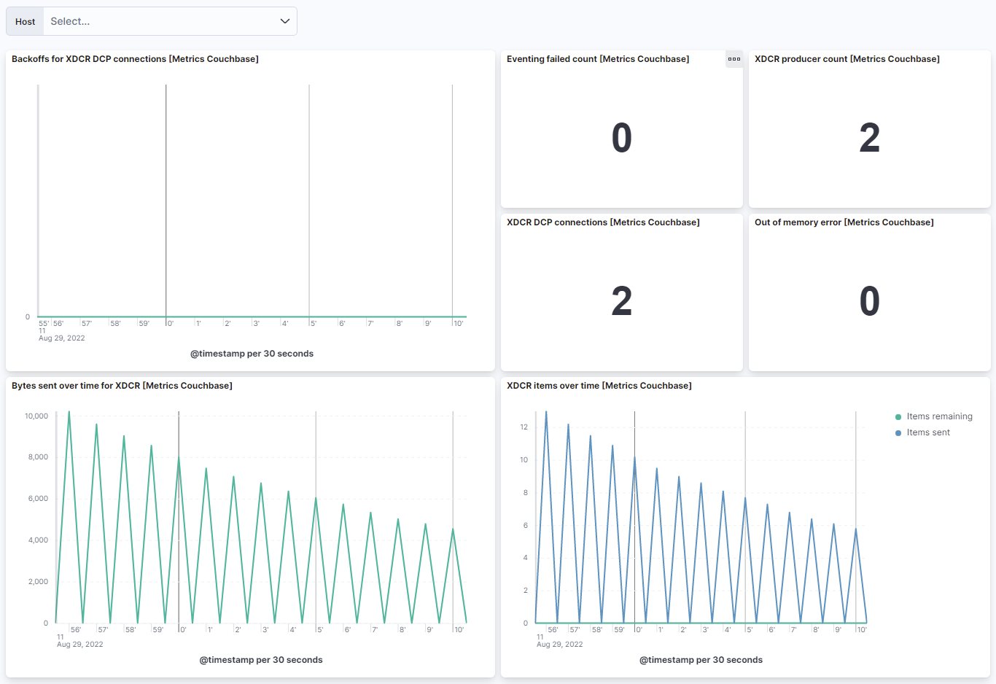
Task: Click the Aug 29, 2022 date label on backoffs chart
Action: [x=61, y=338]
